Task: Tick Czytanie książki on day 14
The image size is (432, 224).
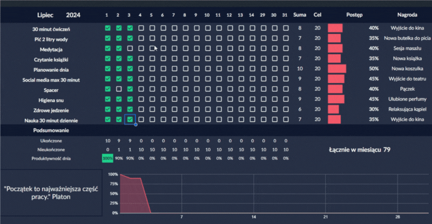Action: (252, 58)
